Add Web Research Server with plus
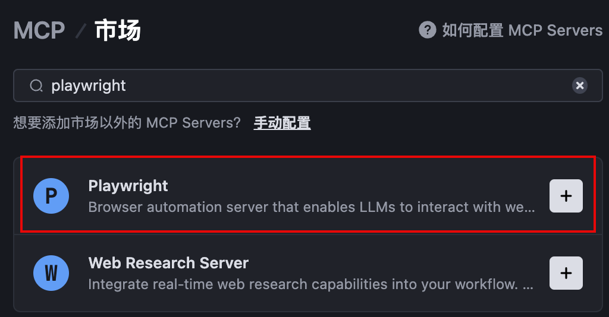The image size is (609, 317). (566, 273)
